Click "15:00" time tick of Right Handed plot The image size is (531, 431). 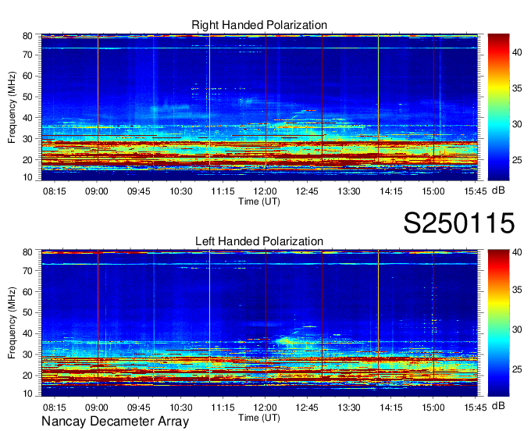433,191
